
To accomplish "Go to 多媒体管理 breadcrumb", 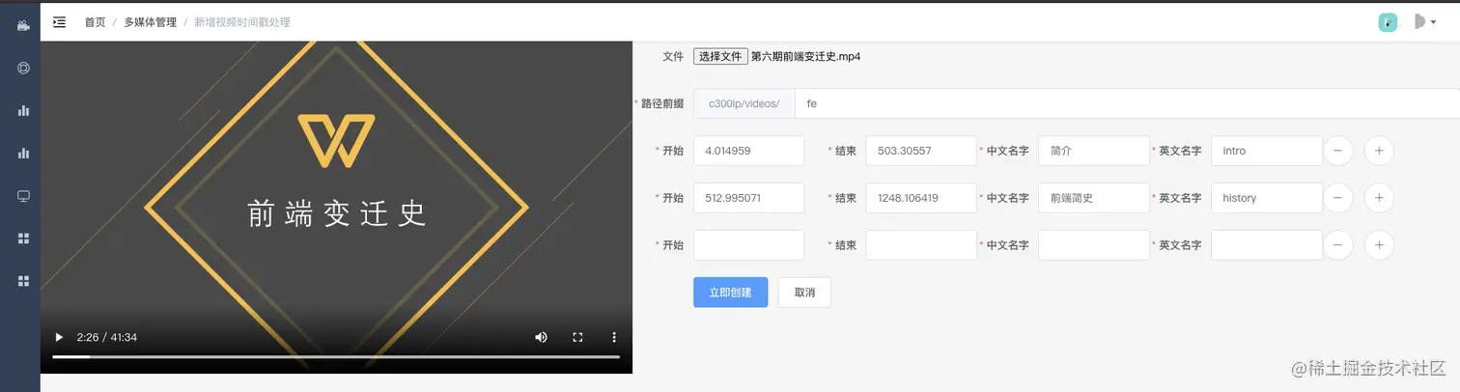I will [x=150, y=21].
